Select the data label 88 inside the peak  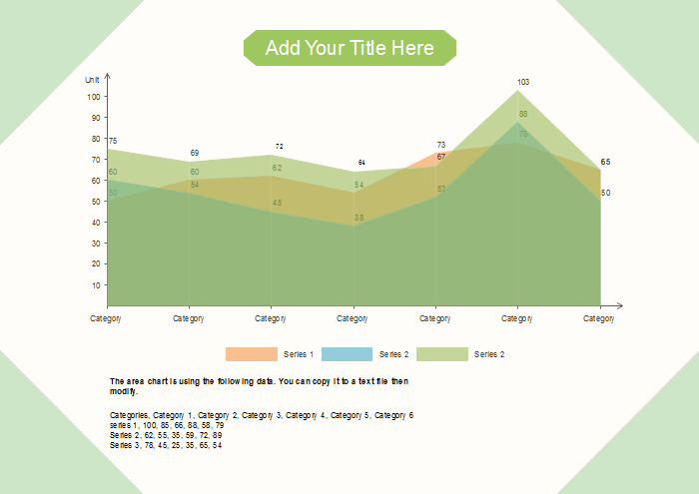[x=523, y=115]
